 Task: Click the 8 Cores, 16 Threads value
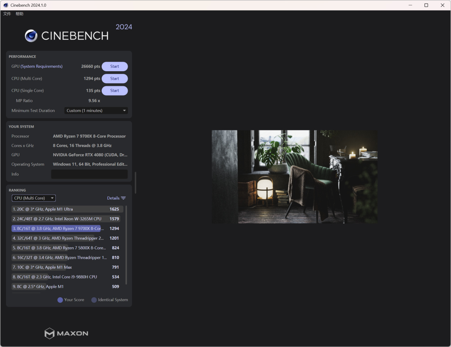(x=82, y=146)
